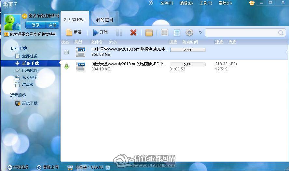Viewport: 289px width, 171px height.
Task: Open 计划任务 in the status bar
Action: [18, 167]
